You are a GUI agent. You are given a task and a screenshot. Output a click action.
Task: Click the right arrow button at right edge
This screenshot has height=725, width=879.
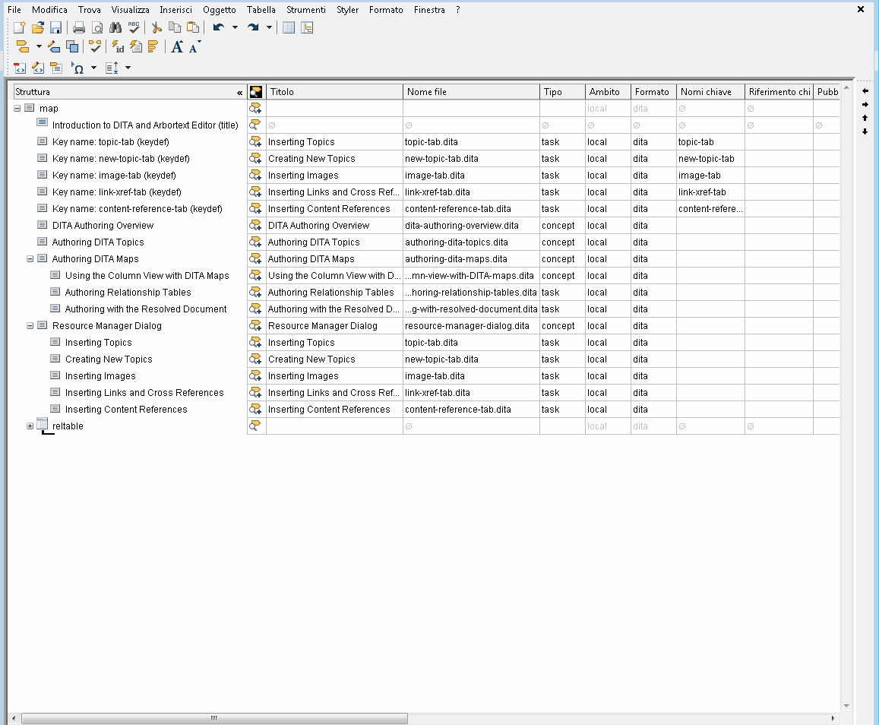865,104
